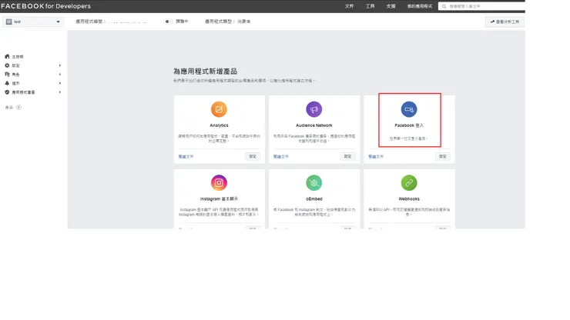
Task: Click the plus circle next to Products
Action: point(18,107)
